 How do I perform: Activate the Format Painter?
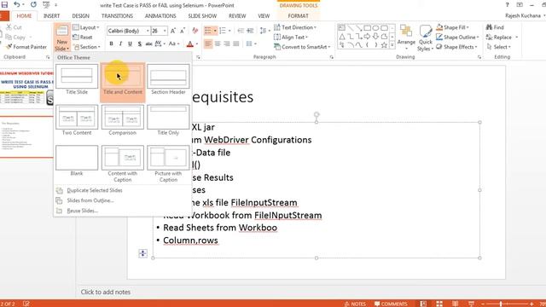click(26, 47)
